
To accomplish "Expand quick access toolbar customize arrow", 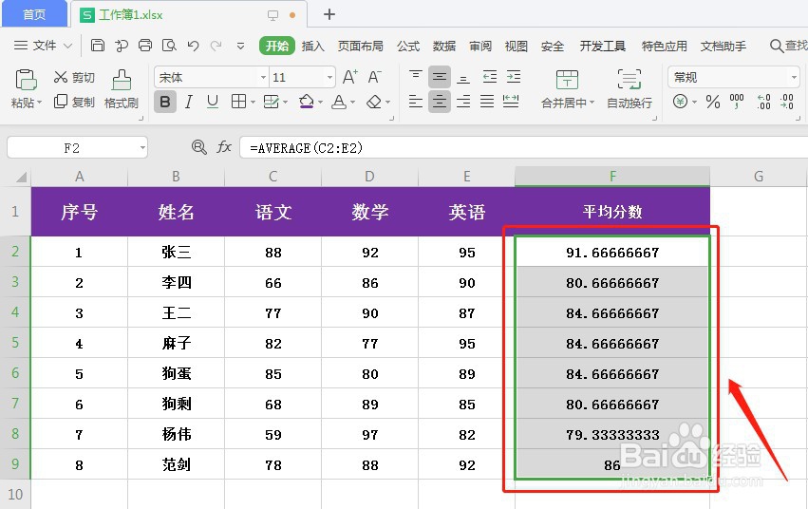I will pyautogui.click(x=240, y=46).
